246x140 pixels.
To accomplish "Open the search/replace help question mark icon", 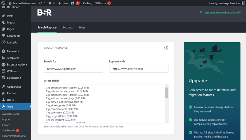I will point(166,47).
